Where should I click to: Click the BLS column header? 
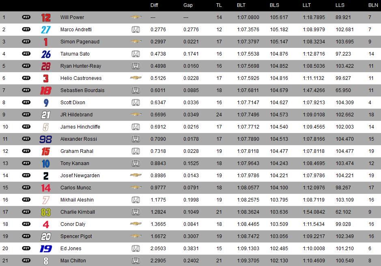(274, 5)
